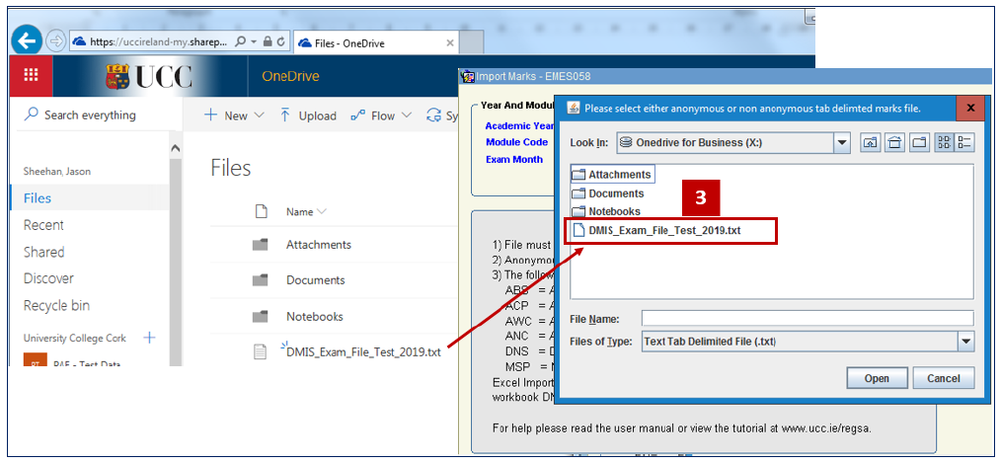This screenshot has height=463, width=1000.
Task: Switch file dialog to List view
Action: pos(944,143)
